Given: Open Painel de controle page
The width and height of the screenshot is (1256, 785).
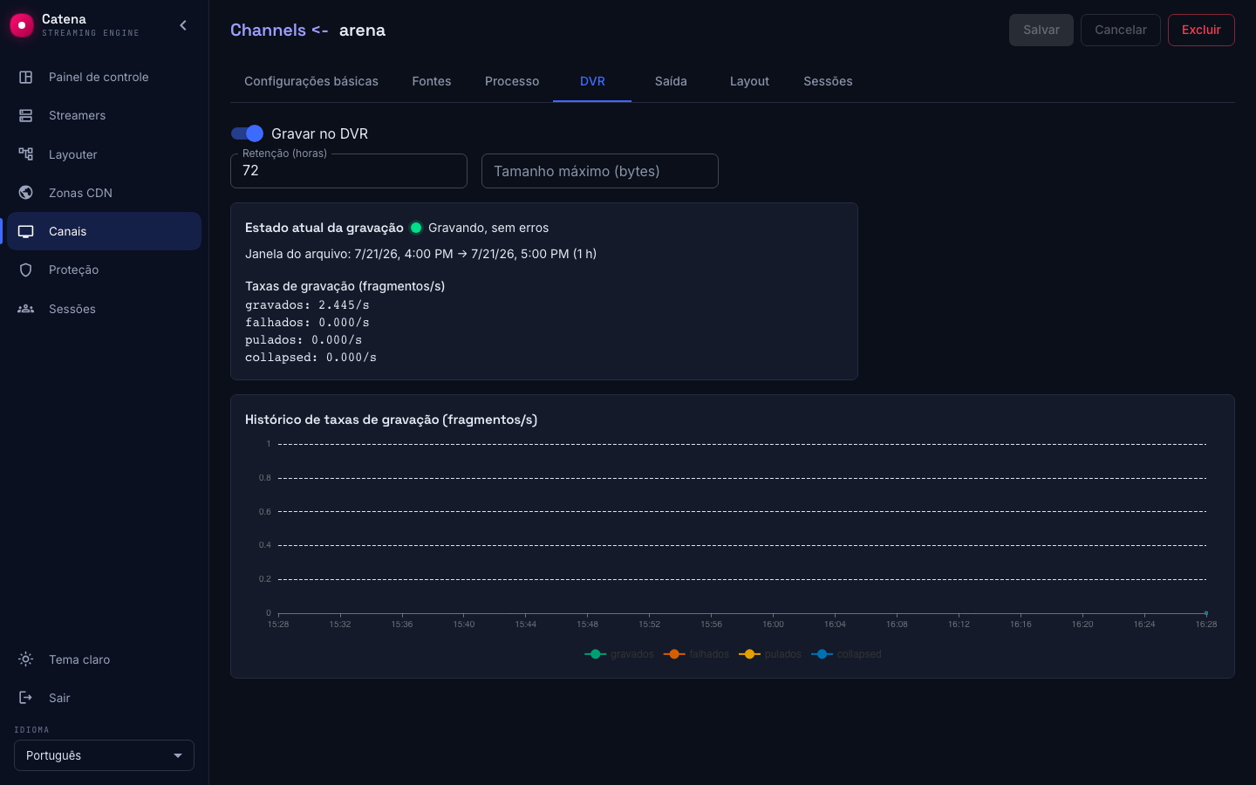Looking at the screenshot, I should point(104,77).
